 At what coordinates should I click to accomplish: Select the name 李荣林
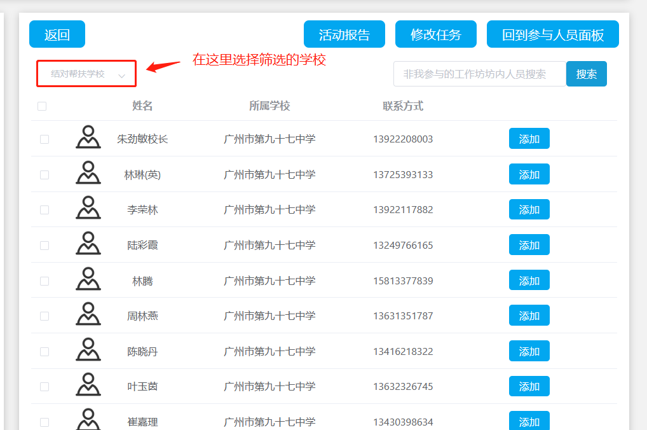point(142,210)
